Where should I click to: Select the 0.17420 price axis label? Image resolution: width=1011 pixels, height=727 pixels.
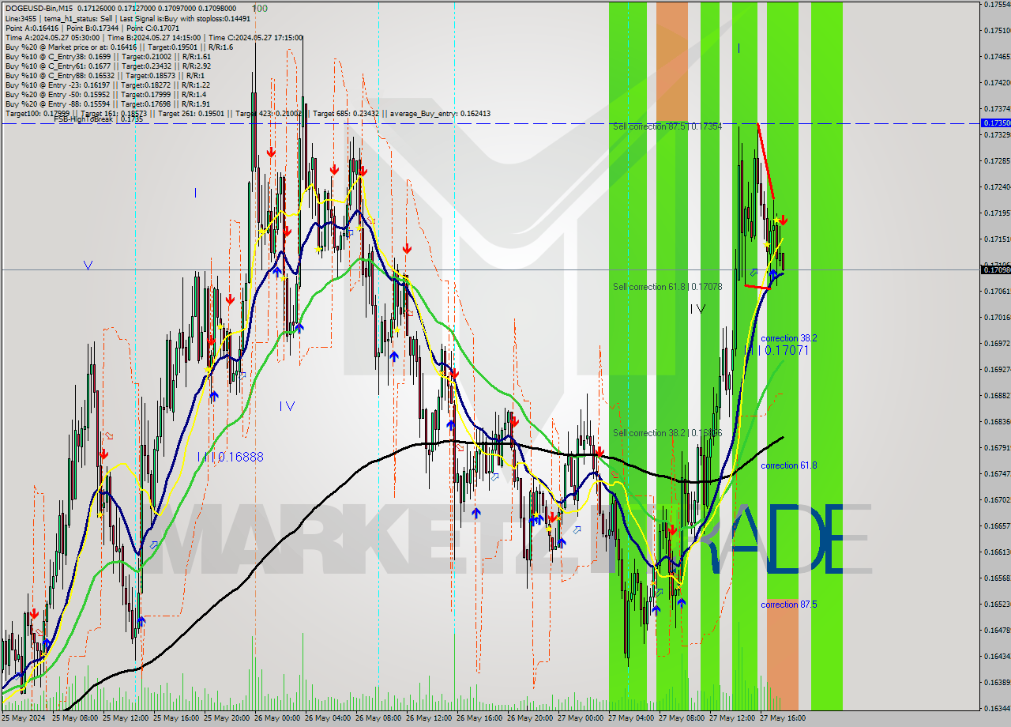[x=997, y=82]
